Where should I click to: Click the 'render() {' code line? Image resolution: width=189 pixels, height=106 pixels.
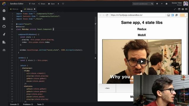[x=23, y=58]
